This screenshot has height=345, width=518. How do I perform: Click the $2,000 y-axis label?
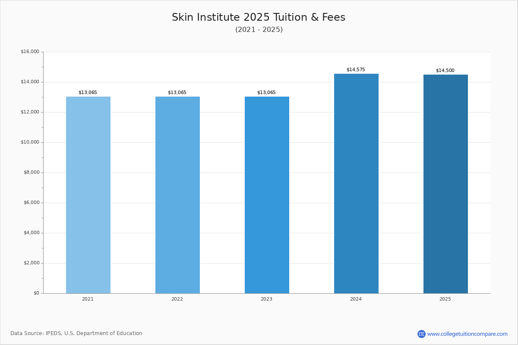point(31,263)
